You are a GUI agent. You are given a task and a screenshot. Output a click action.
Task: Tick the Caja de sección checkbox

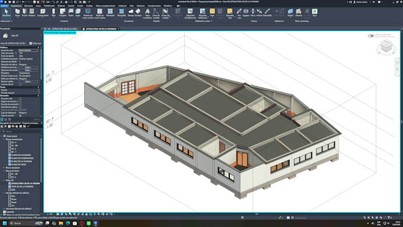20,116
